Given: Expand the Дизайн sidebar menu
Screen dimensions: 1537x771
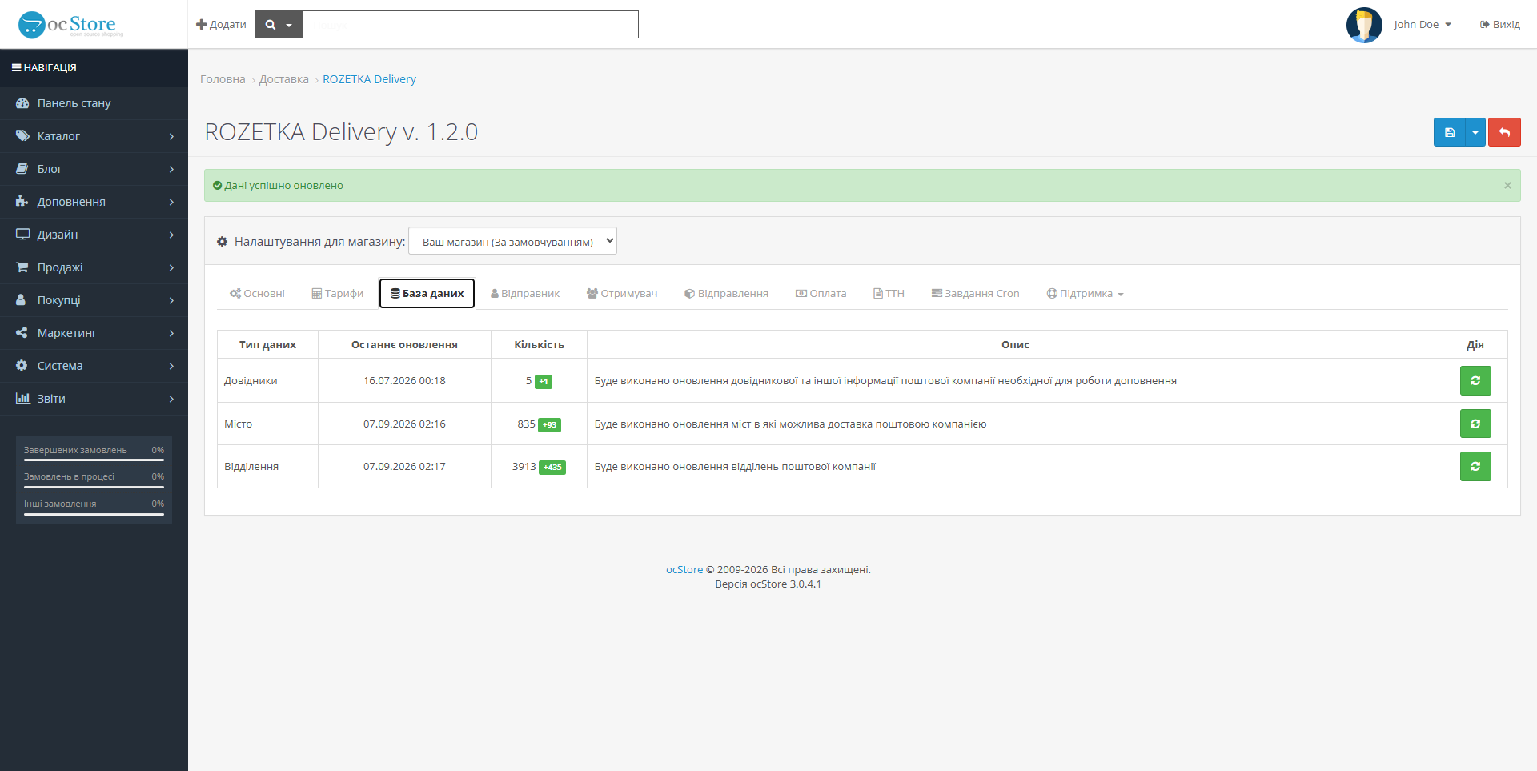Looking at the screenshot, I should coord(94,235).
